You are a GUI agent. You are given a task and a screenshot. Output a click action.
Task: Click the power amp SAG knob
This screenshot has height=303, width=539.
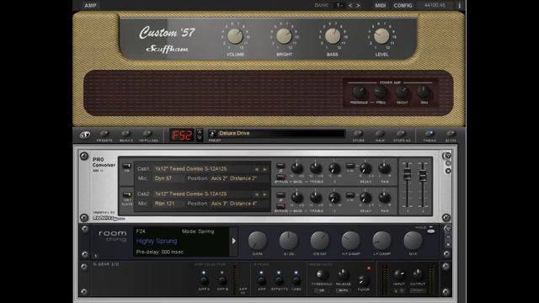[424, 92]
